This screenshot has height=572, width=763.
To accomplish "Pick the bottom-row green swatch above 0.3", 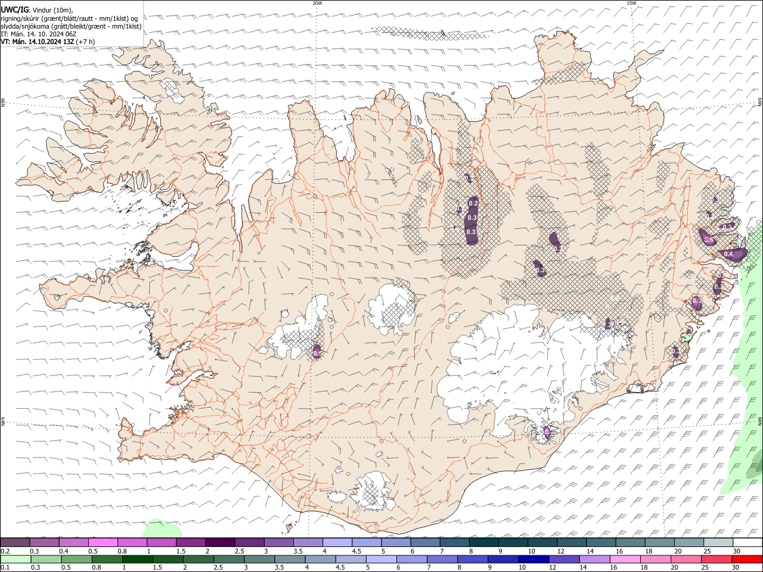I will click(46, 559).
